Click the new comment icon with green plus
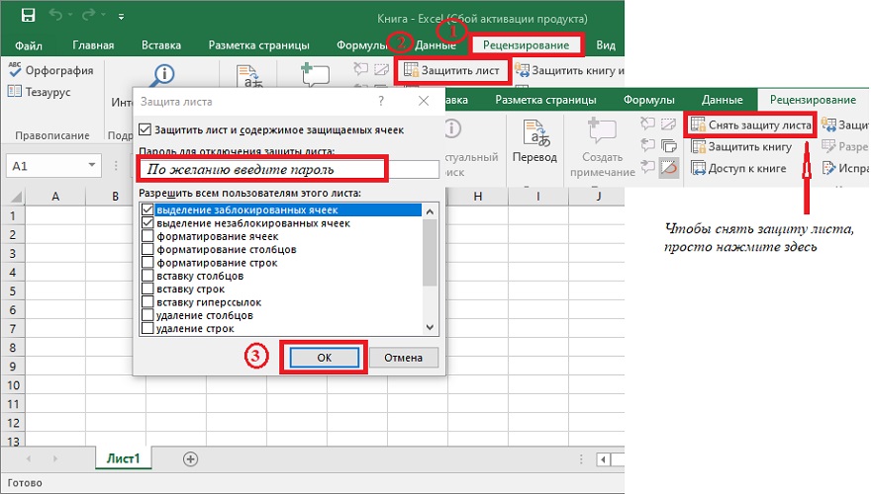The width and height of the screenshot is (871, 494). pyautogui.click(x=315, y=75)
